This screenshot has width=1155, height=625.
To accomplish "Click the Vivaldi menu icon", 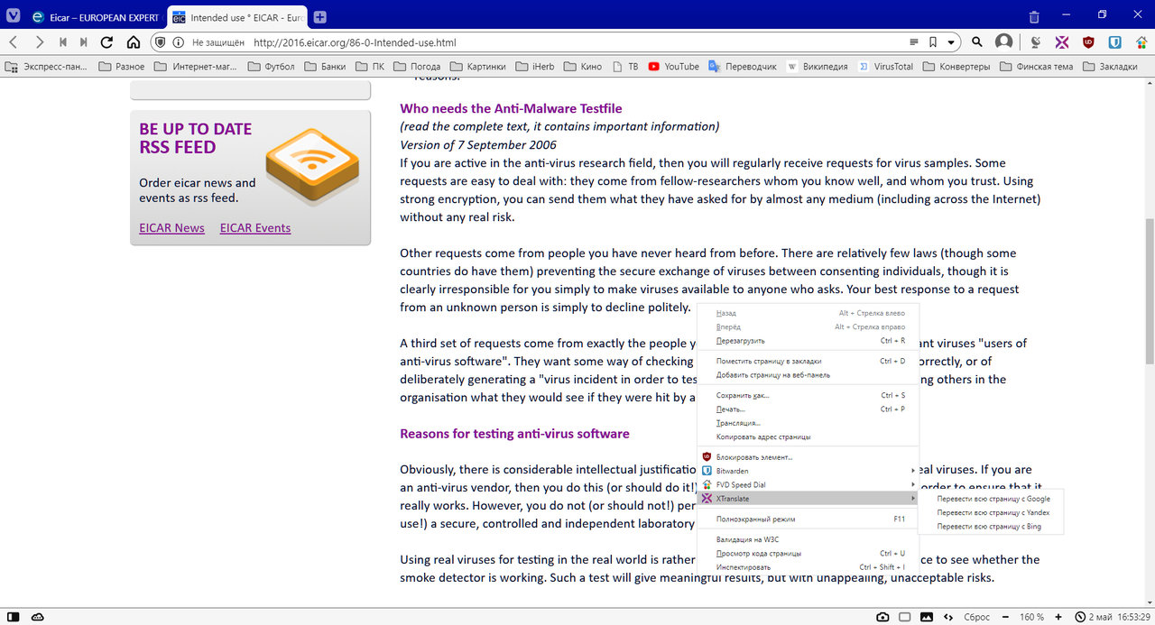I will pyautogui.click(x=13, y=17).
